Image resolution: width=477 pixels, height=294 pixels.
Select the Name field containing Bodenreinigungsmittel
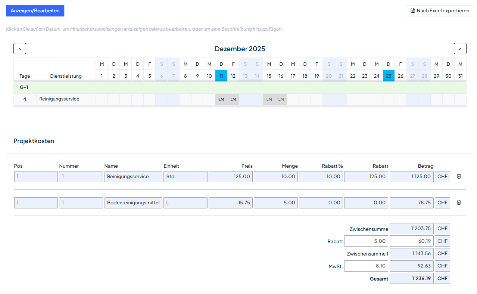pyautogui.click(x=133, y=203)
